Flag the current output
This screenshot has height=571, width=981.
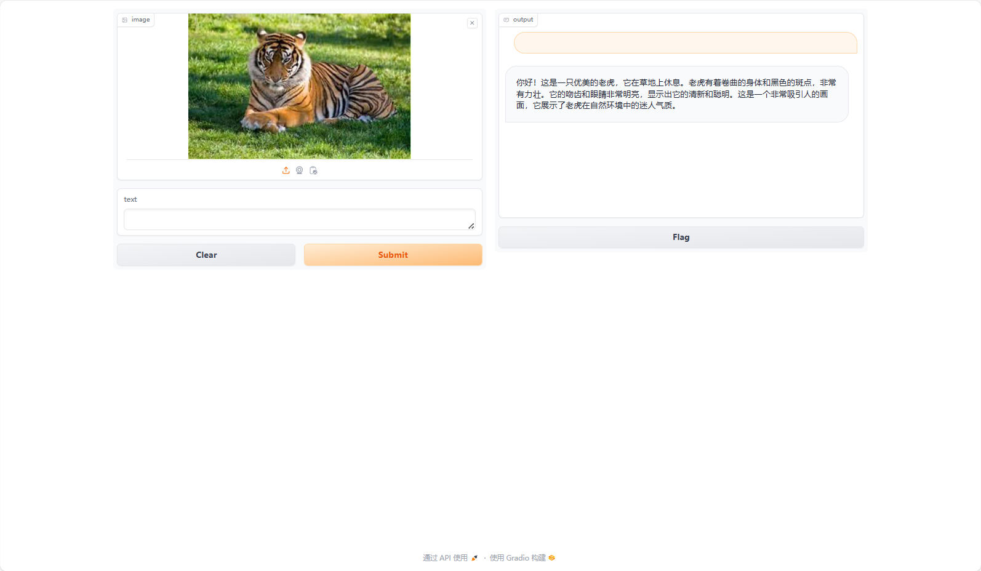[681, 238]
